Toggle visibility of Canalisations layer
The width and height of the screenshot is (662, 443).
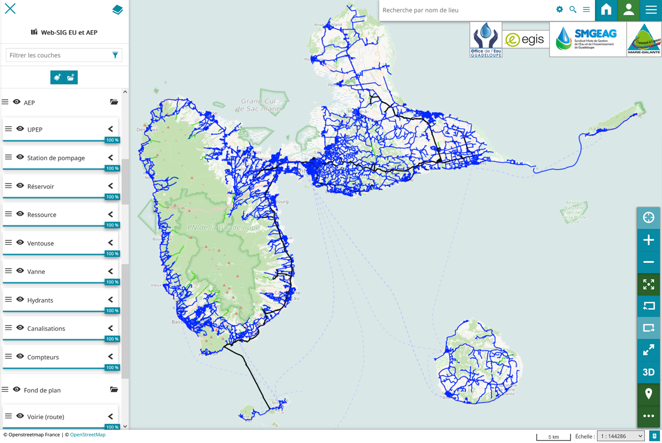(x=20, y=328)
